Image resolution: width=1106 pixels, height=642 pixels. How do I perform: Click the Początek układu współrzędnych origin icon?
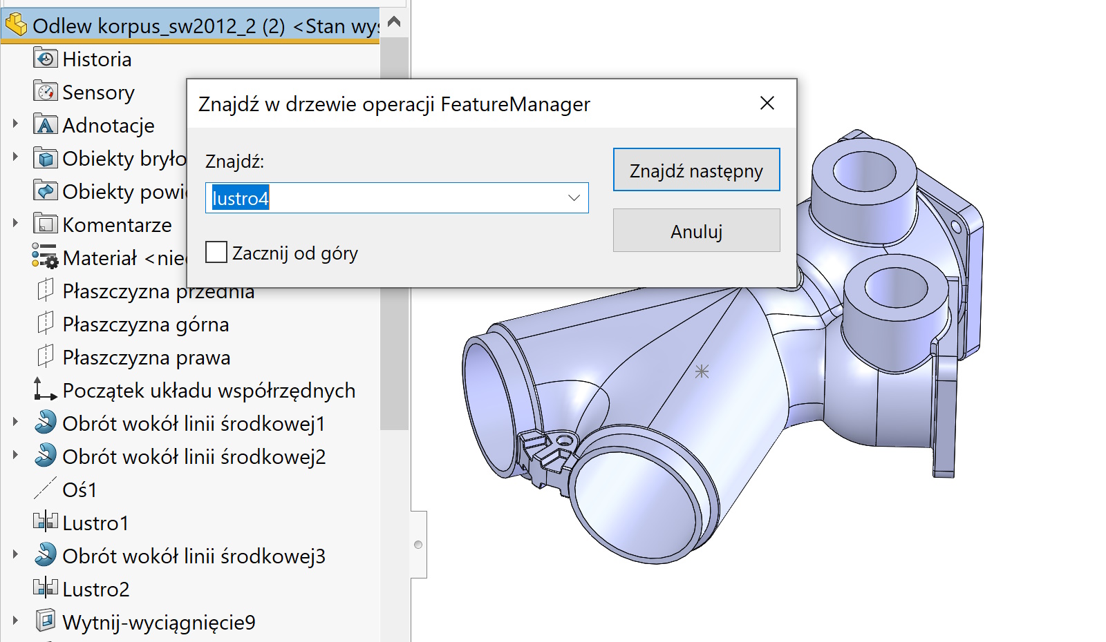tap(44, 389)
